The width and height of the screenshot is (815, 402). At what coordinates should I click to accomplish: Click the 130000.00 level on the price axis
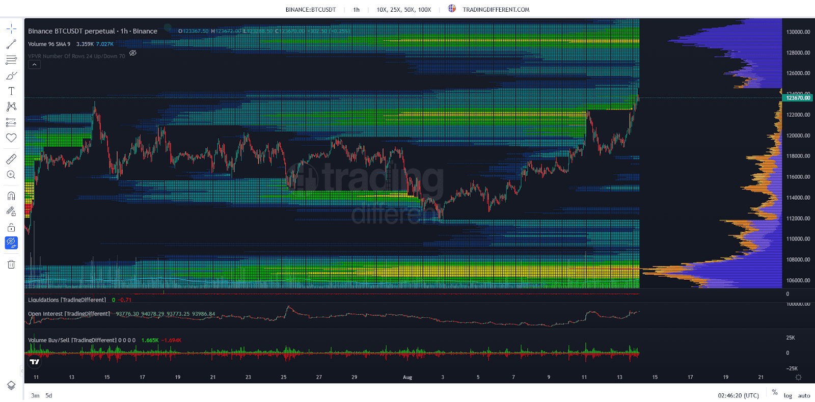[x=798, y=32]
